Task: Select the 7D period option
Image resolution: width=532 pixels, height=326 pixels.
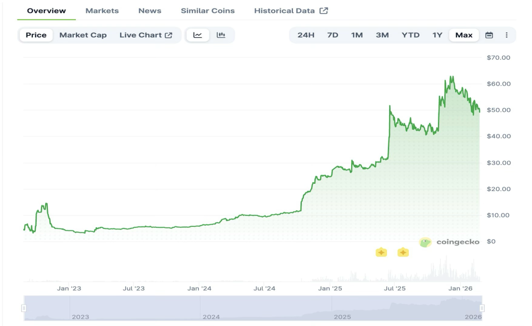Action: [332, 35]
